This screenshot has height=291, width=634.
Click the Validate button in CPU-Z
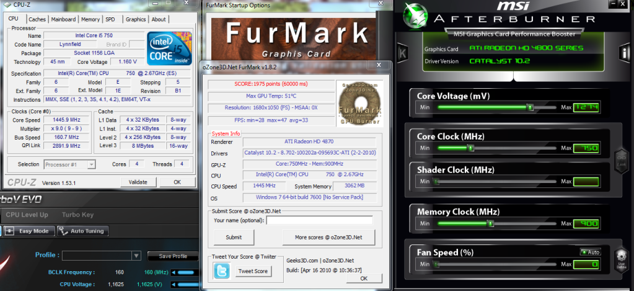(138, 182)
